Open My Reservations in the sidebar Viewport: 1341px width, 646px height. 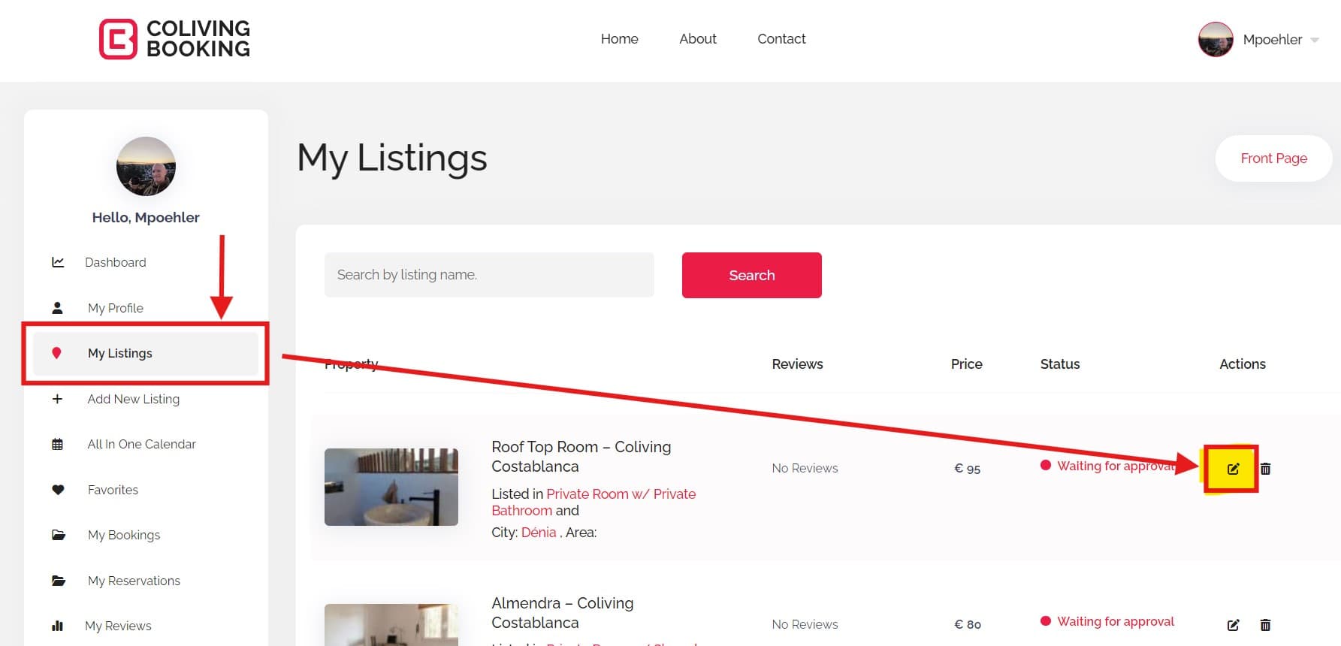[134, 581]
